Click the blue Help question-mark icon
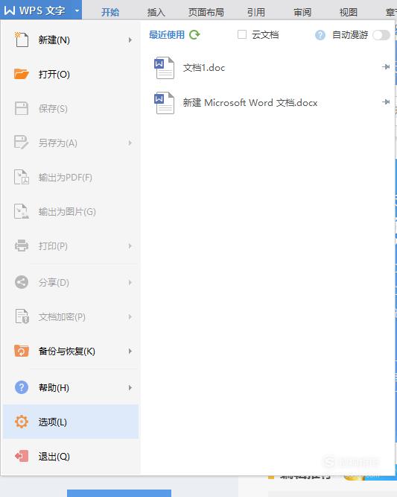 coord(22,387)
